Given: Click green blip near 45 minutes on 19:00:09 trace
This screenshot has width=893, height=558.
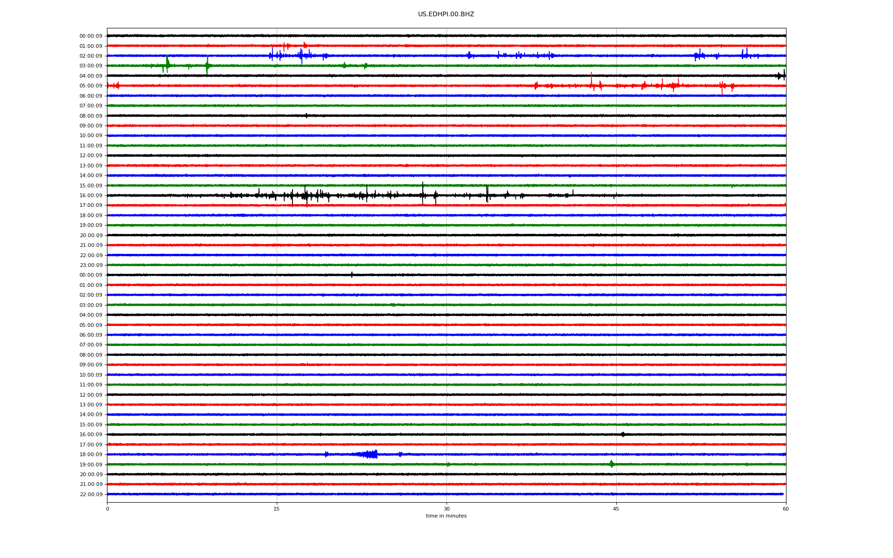Looking at the screenshot, I should [611, 464].
